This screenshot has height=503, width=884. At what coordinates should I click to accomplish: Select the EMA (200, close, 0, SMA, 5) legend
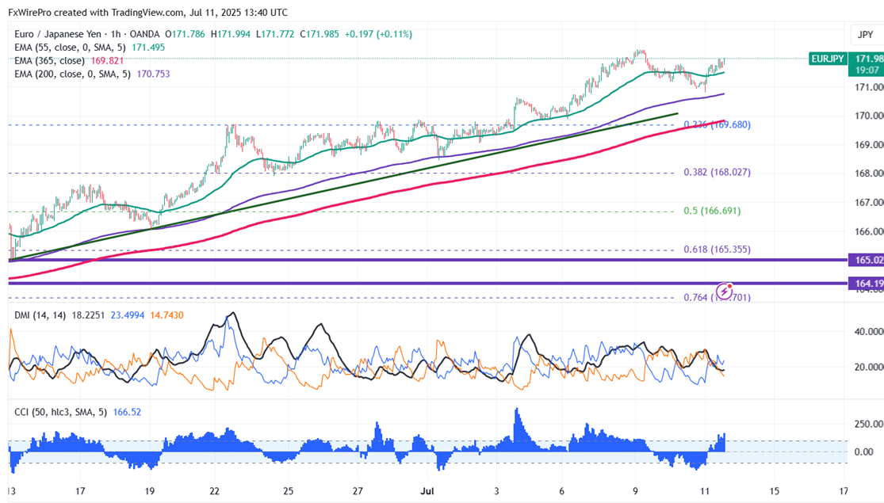72,74
